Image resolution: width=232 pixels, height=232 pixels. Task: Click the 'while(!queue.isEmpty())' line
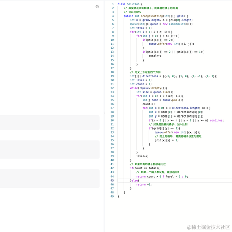point(149,88)
